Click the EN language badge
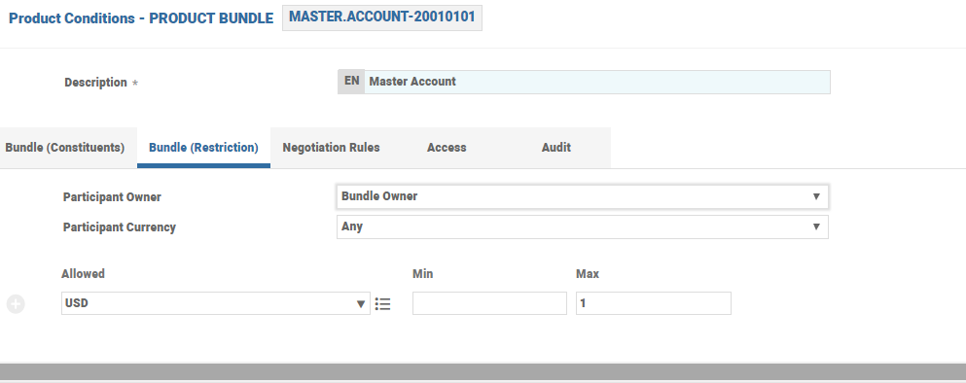The image size is (966, 383). coord(351,82)
